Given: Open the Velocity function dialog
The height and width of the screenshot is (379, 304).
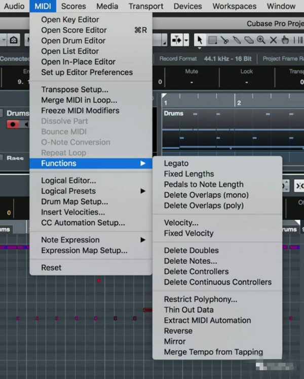Looking at the screenshot, I should click(217, 223).
